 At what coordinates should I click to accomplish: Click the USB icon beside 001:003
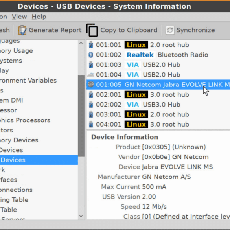tap(91, 65)
